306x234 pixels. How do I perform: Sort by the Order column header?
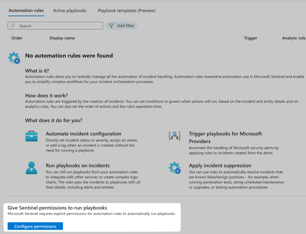pos(17,38)
